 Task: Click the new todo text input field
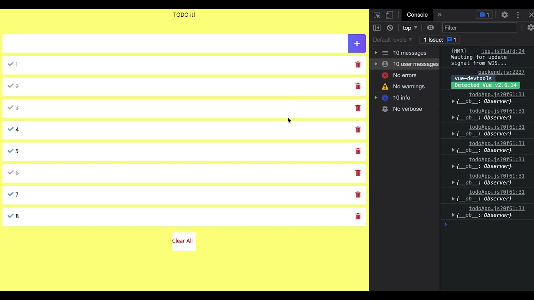(x=175, y=44)
